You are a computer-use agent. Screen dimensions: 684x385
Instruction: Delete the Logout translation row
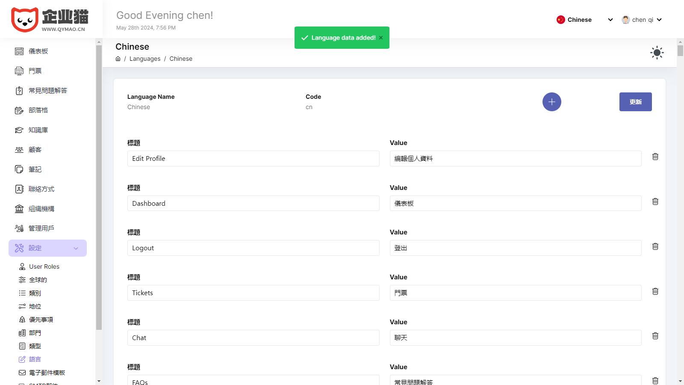655,246
